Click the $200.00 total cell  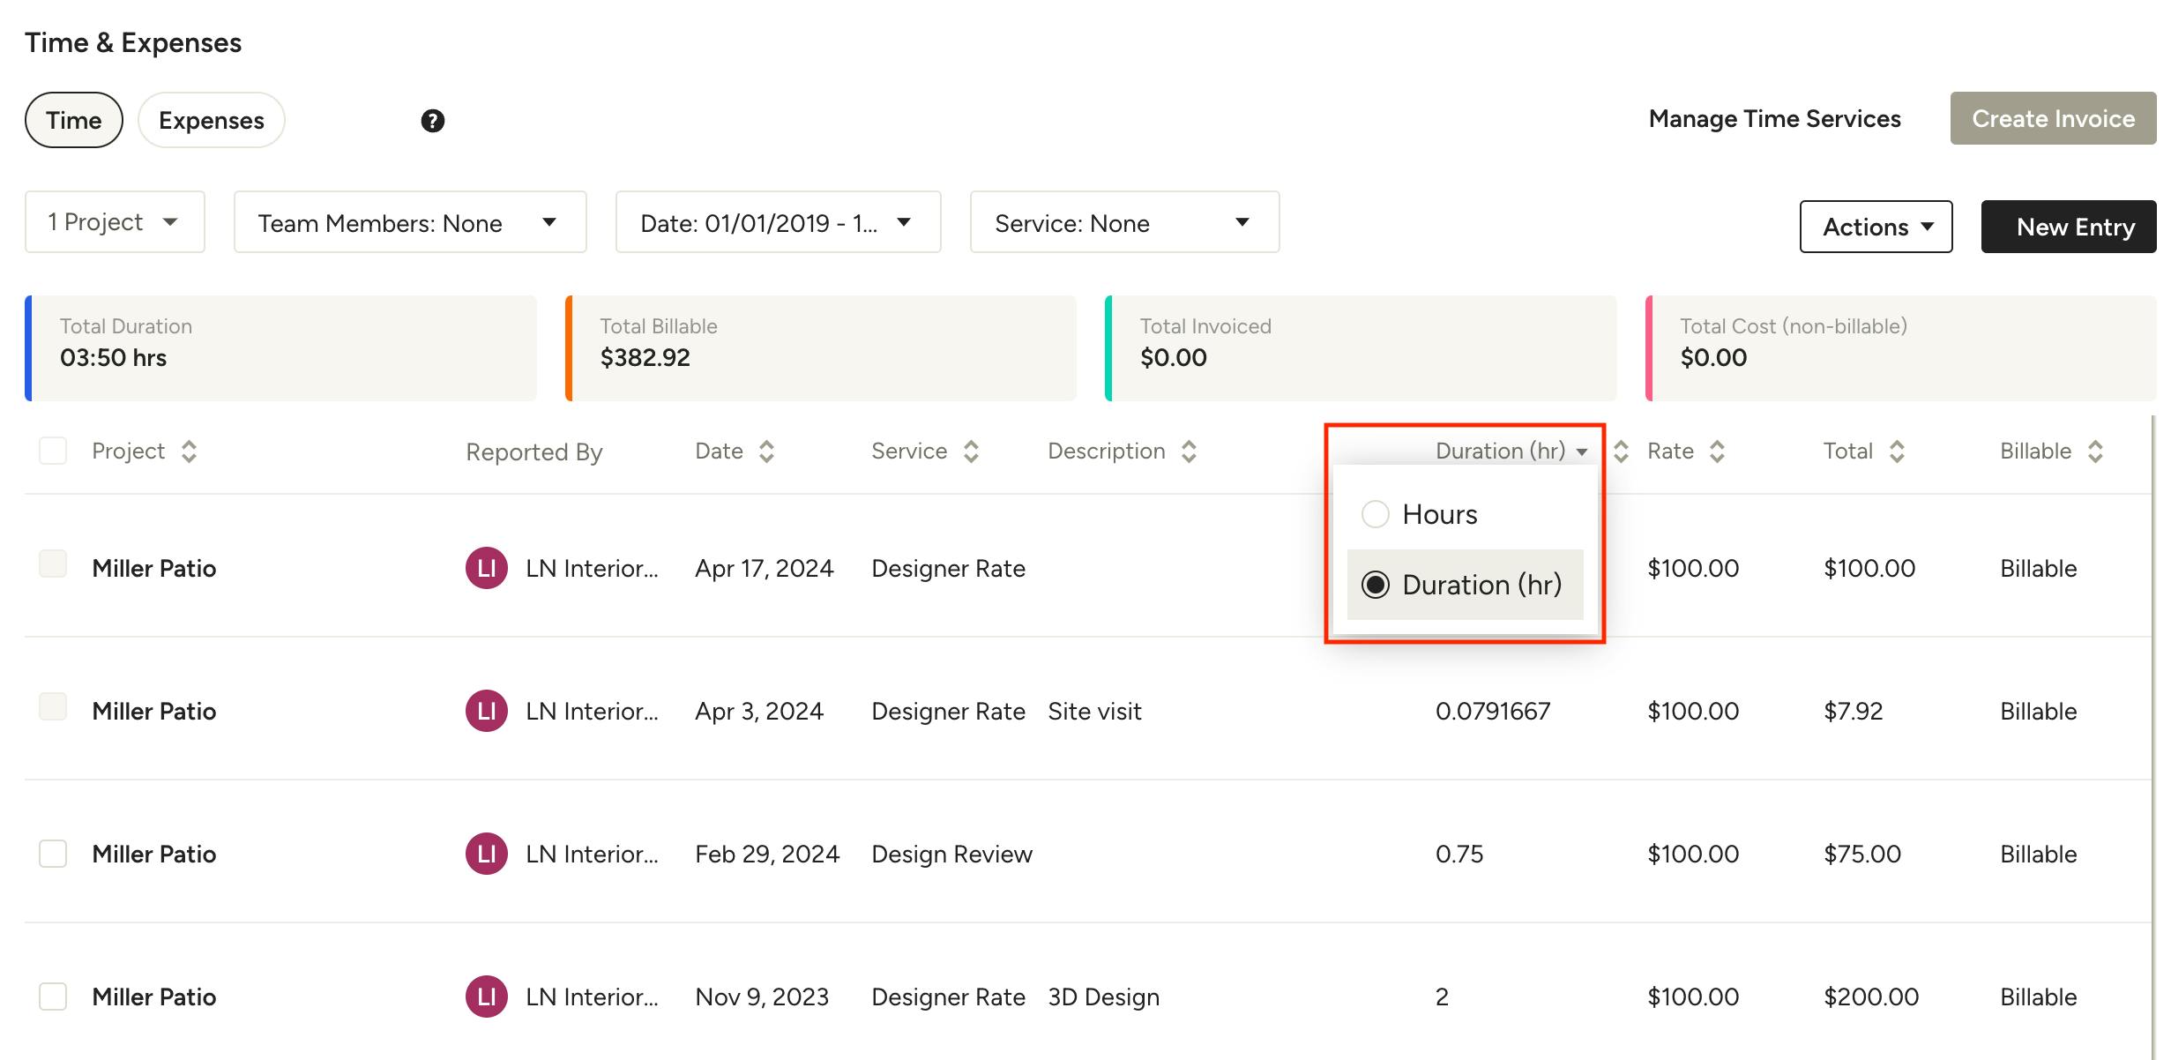(1871, 997)
